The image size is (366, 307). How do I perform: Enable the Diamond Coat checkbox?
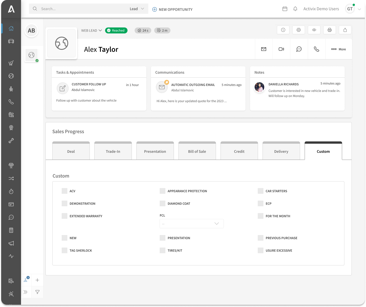163,203
